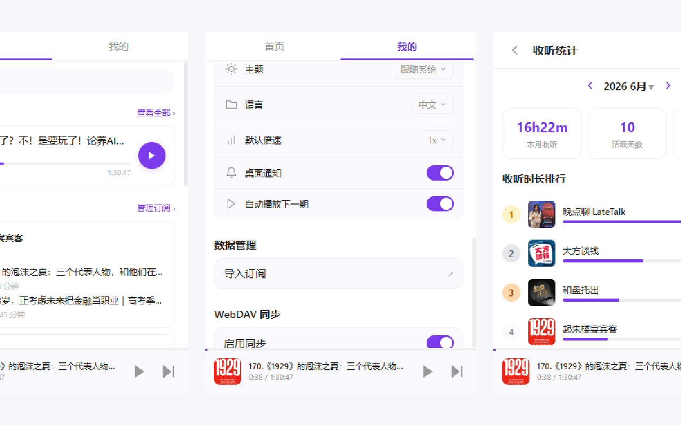Select the purple 我的 tab in settings panel
The width and height of the screenshot is (681, 425).
407,47
